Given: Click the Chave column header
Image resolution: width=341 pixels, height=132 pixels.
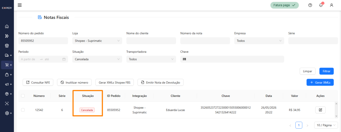Looking at the screenshot, I should coord(226,96).
